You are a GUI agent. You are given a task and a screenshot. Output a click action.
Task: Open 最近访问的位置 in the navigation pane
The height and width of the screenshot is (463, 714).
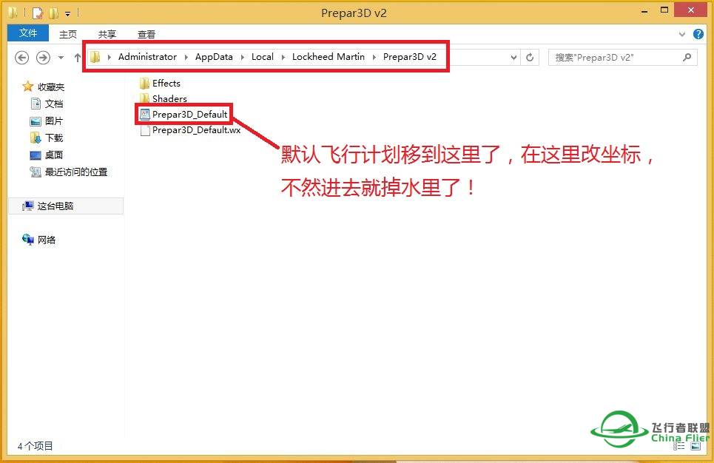[75, 172]
